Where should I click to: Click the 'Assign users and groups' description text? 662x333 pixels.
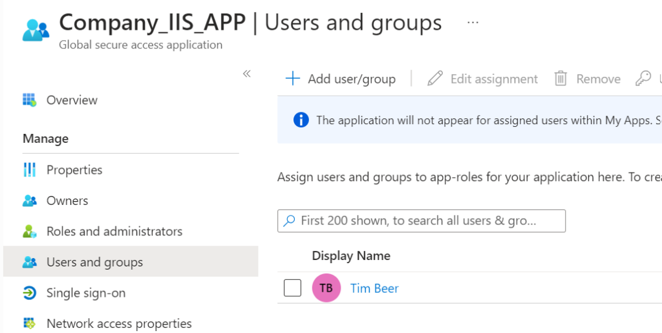coord(469,177)
